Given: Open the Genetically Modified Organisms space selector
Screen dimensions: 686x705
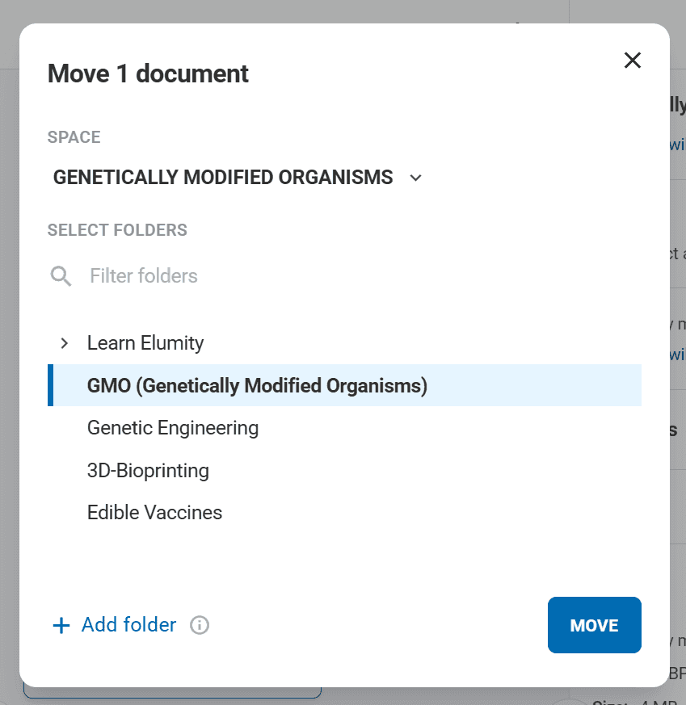Looking at the screenshot, I should pyautogui.click(x=223, y=178).
